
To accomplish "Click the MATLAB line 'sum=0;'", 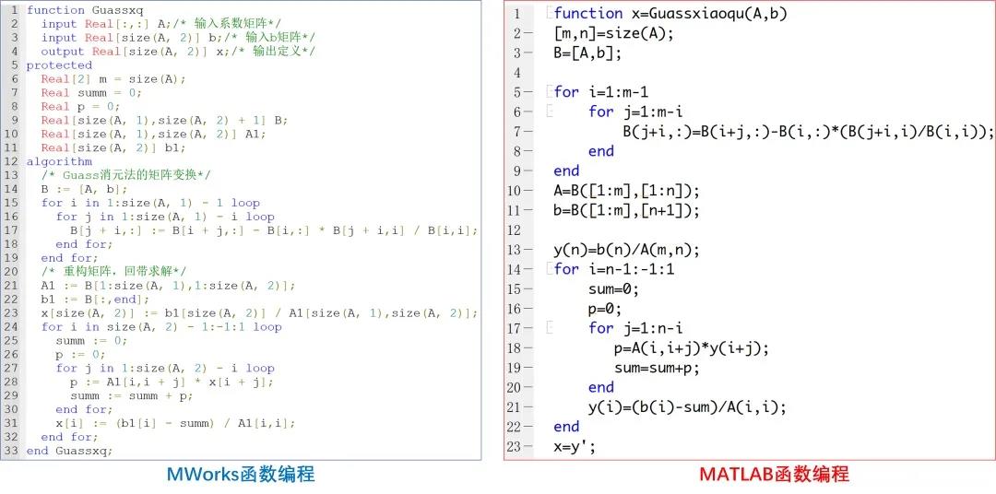I will [613, 288].
